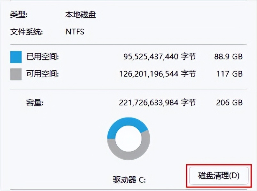The width and height of the screenshot is (257, 191).
Task: Click the NTFS file system value
Action: click(x=75, y=32)
